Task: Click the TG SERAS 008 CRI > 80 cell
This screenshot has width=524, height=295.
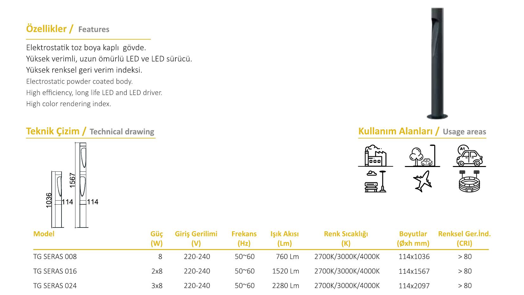Action: click(465, 256)
